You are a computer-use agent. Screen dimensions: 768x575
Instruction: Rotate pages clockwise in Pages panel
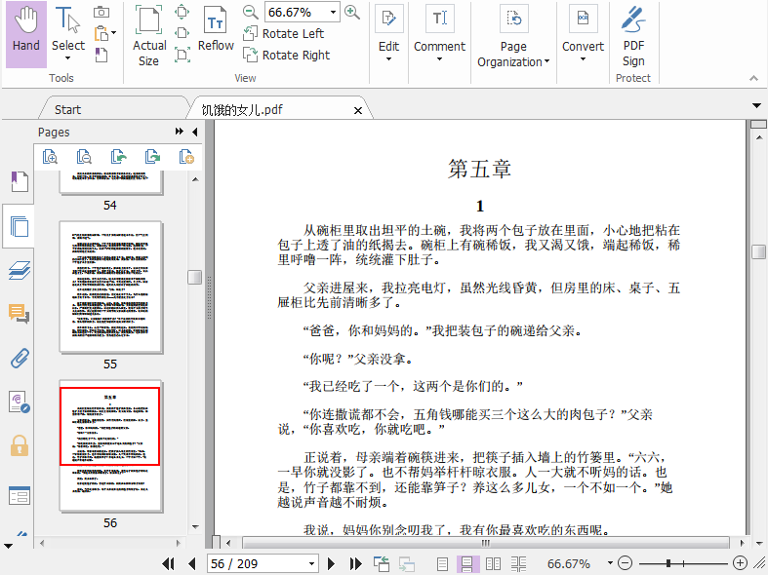coord(152,157)
